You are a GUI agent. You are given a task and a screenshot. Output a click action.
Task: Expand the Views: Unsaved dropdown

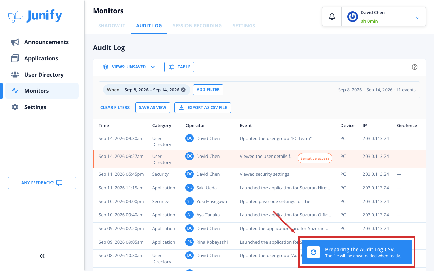[x=129, y=67]
